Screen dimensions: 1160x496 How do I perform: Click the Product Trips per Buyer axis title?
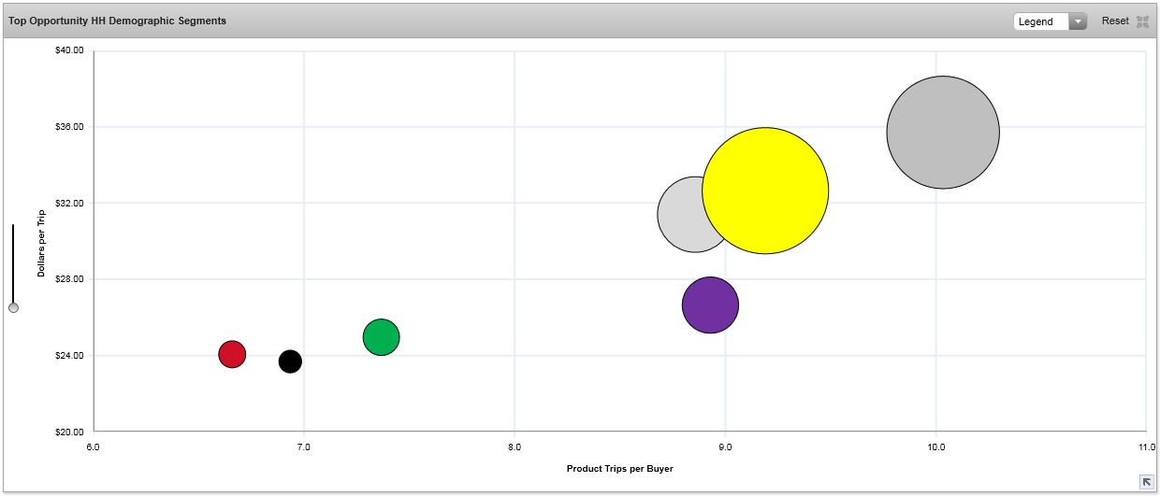click(x=619, y=468)
